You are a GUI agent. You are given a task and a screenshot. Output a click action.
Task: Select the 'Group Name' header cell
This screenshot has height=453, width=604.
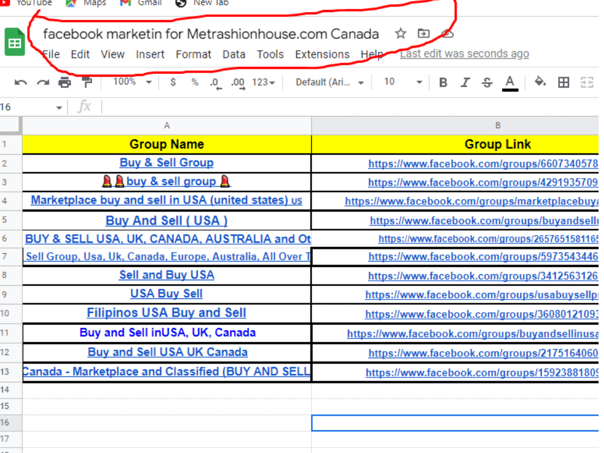click(167, 144)
